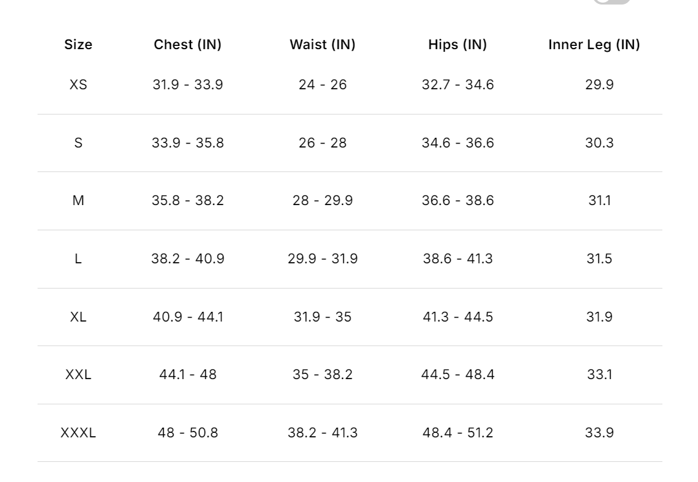Click hips value 38.6 - 41.3
This screenshot has width=698, height=482.
(x=458, y=259)
